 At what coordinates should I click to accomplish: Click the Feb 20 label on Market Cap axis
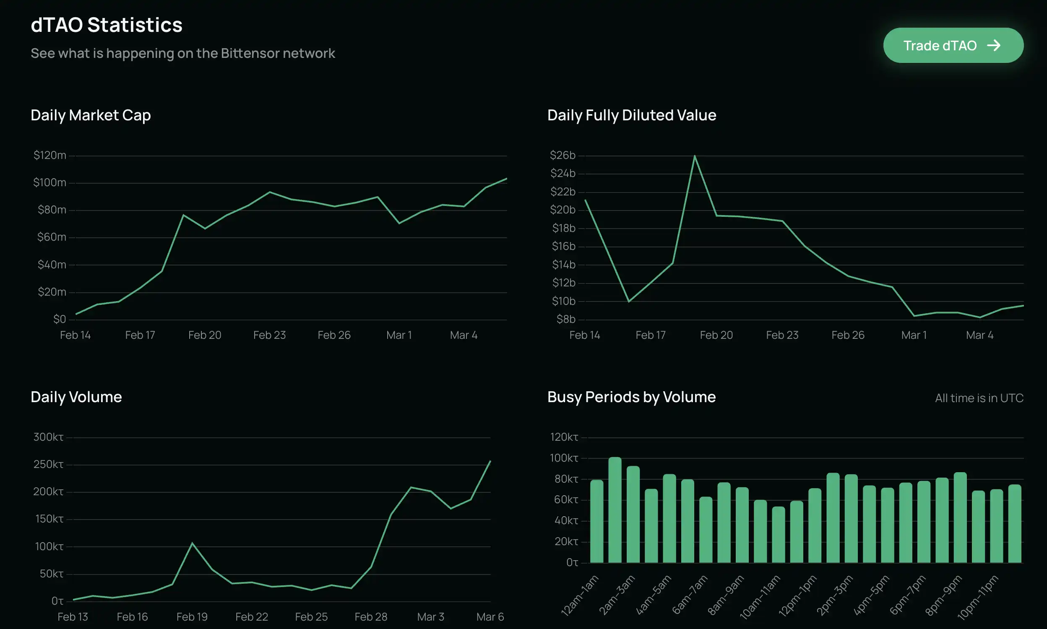click(205, 335)
